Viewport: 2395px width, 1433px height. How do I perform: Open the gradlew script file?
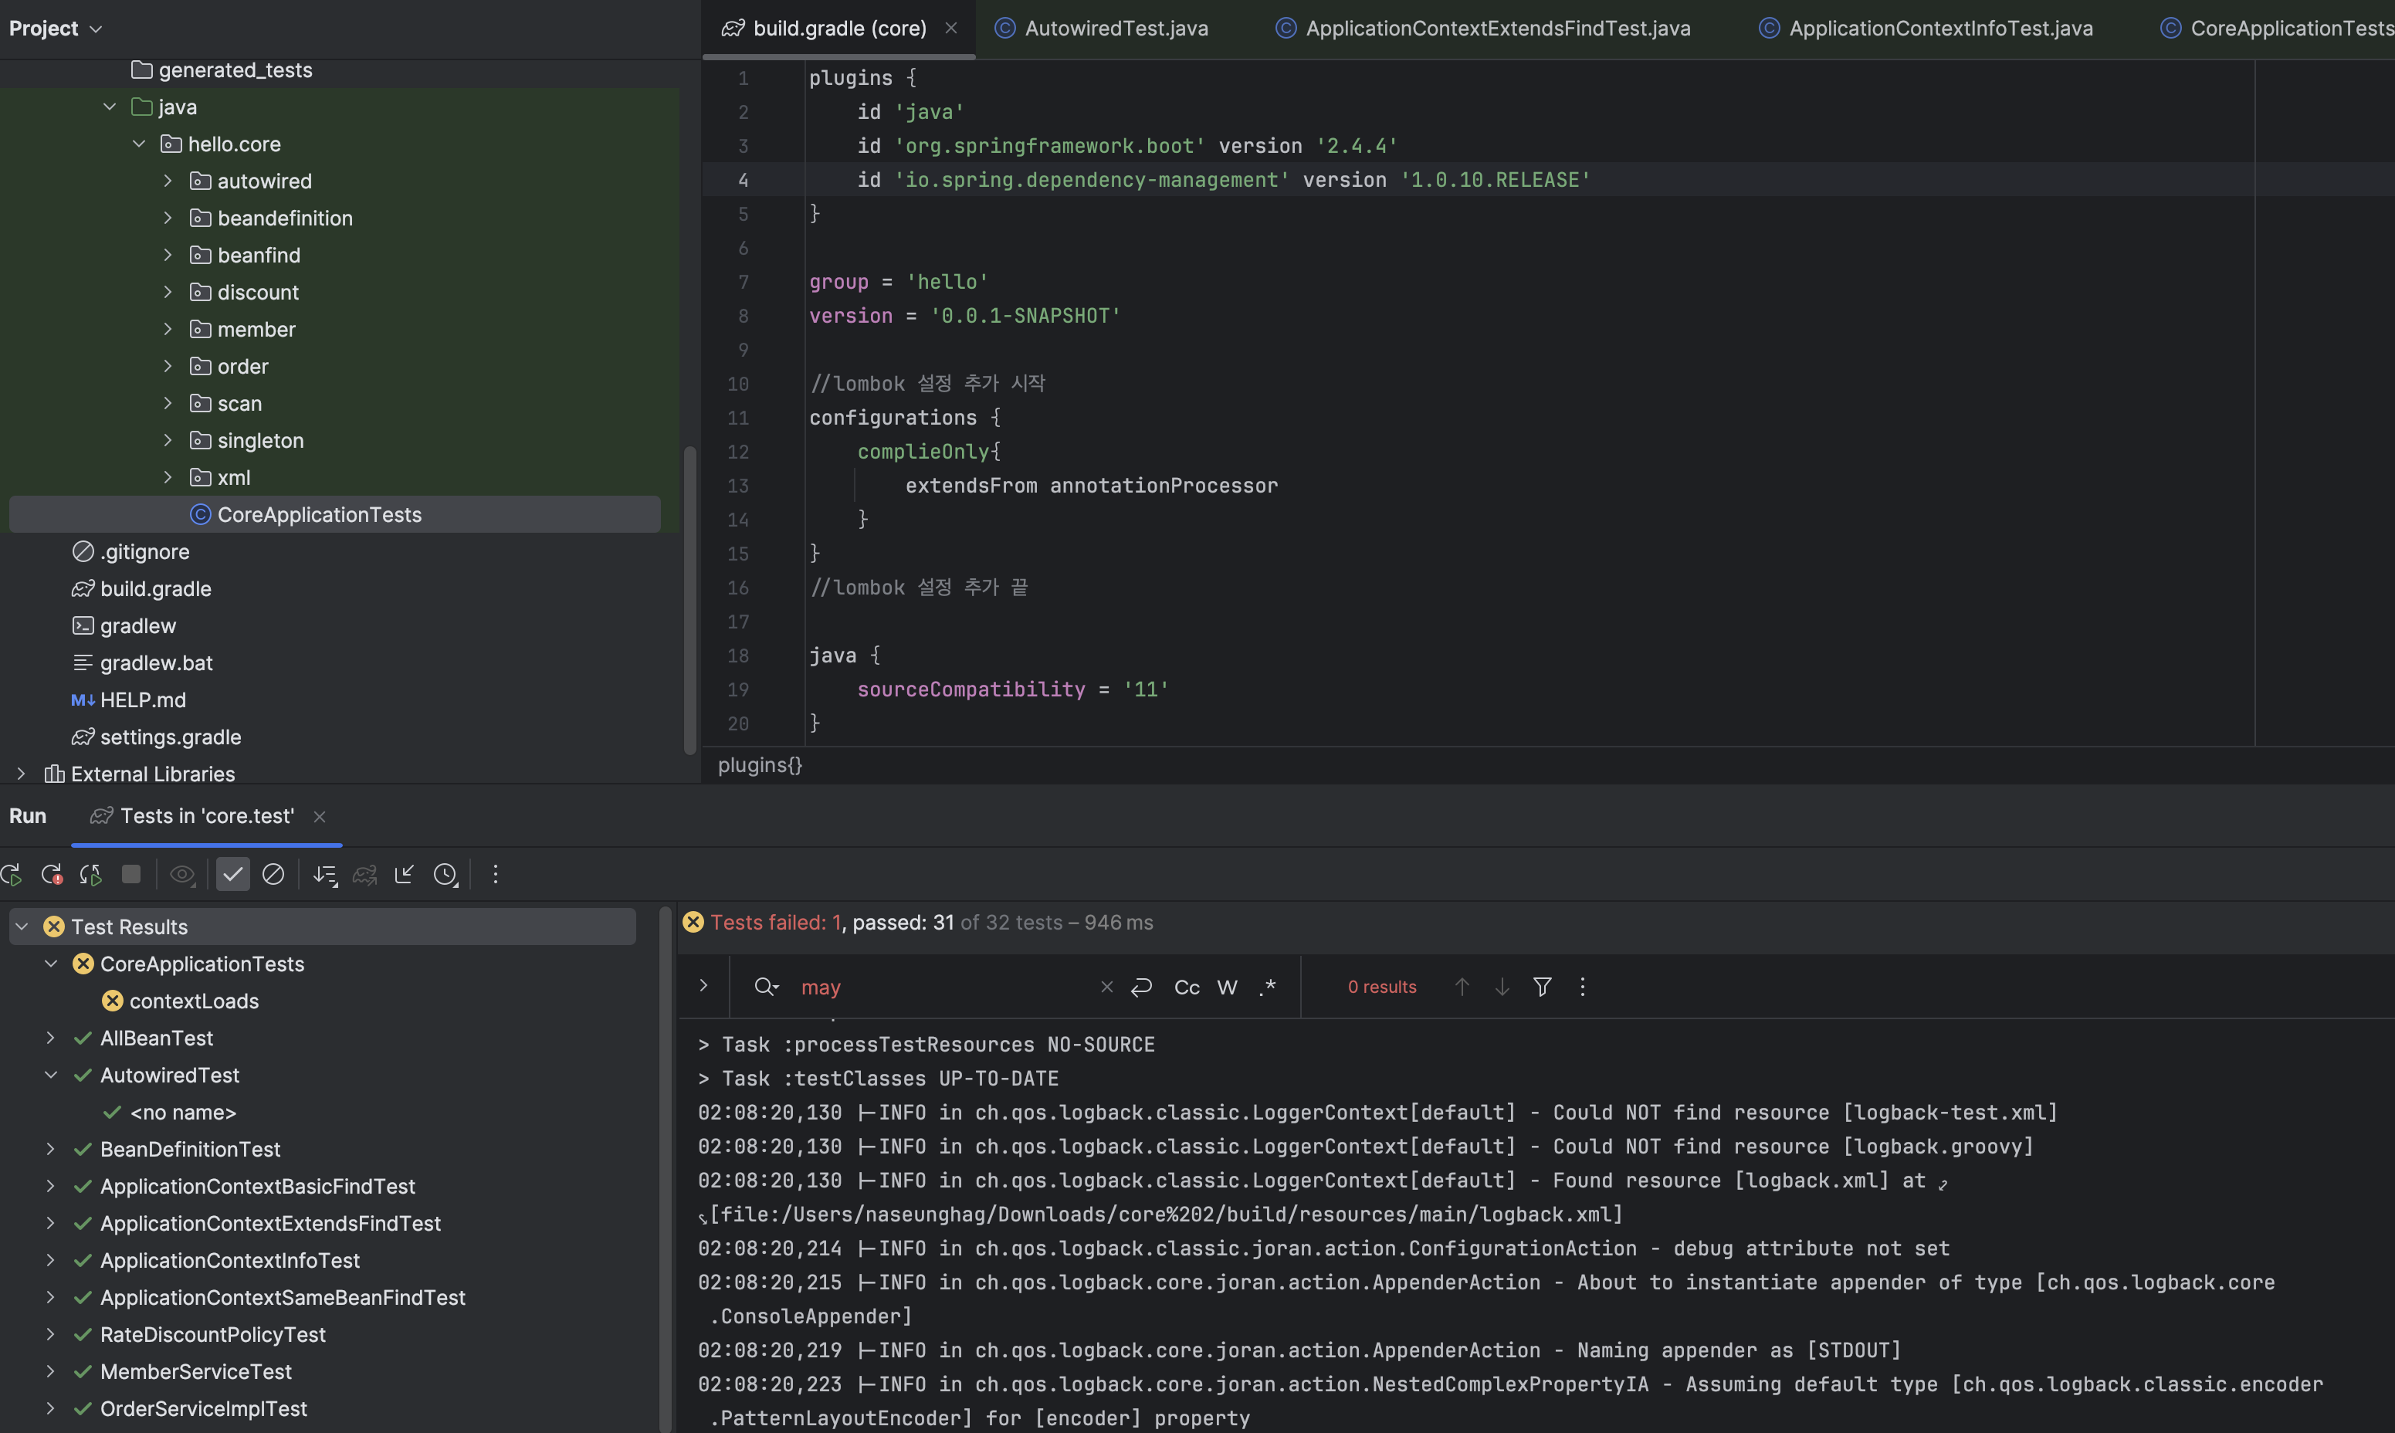[x=124, y=625]
